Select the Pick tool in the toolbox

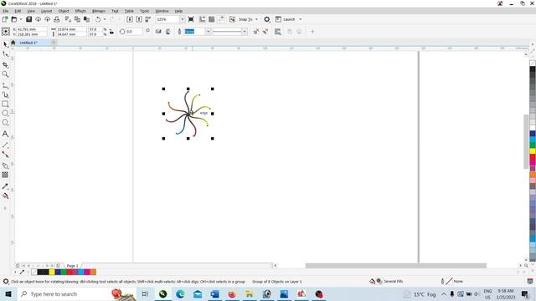[x=5, y=44]
